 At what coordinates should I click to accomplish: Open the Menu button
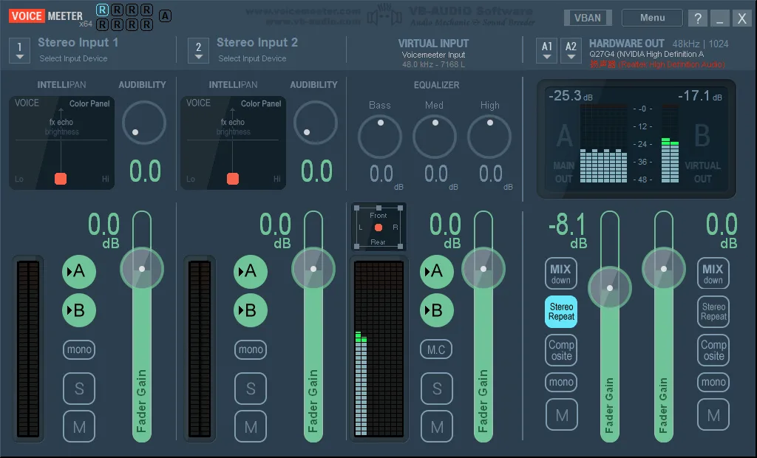652,18
